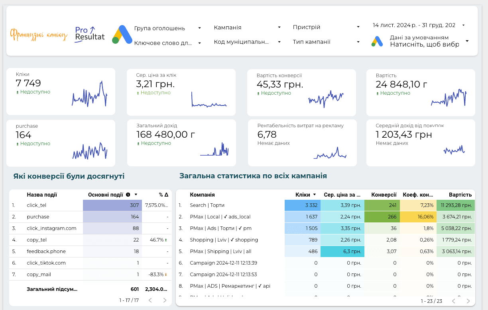Select the click_tel row in events table
The height and width of the screenshot is (310, 488).
(x=91, y=205)
